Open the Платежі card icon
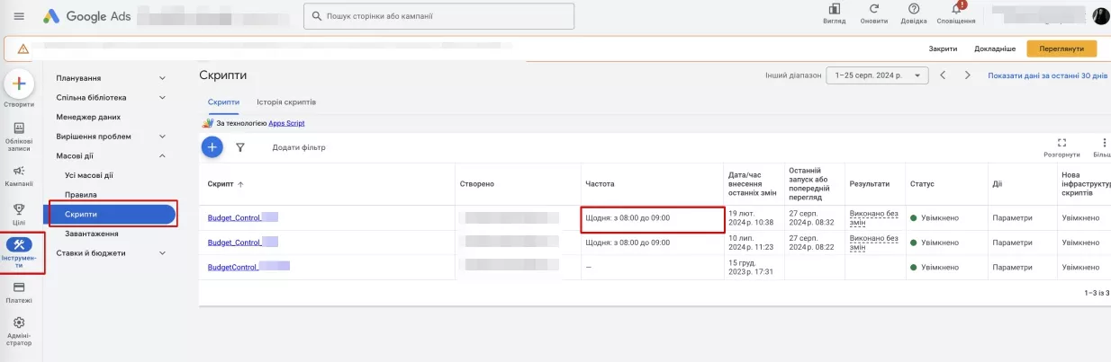This screenshot has width=1111, height=362. tap(19, 287)
